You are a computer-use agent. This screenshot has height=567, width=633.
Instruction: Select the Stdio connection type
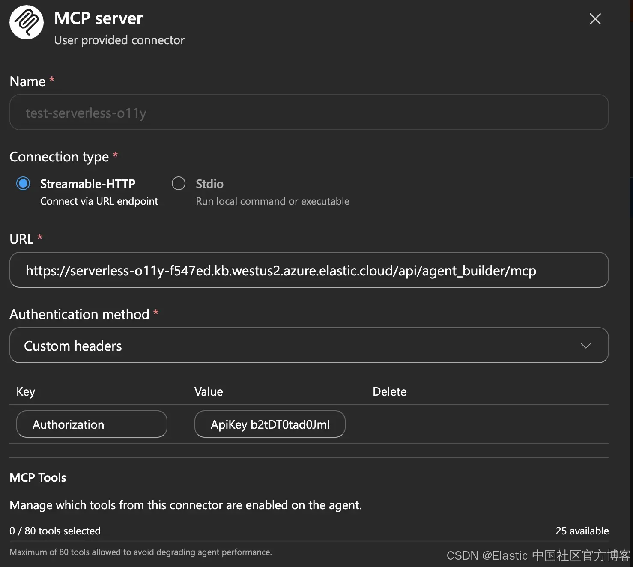click(179, 183)
